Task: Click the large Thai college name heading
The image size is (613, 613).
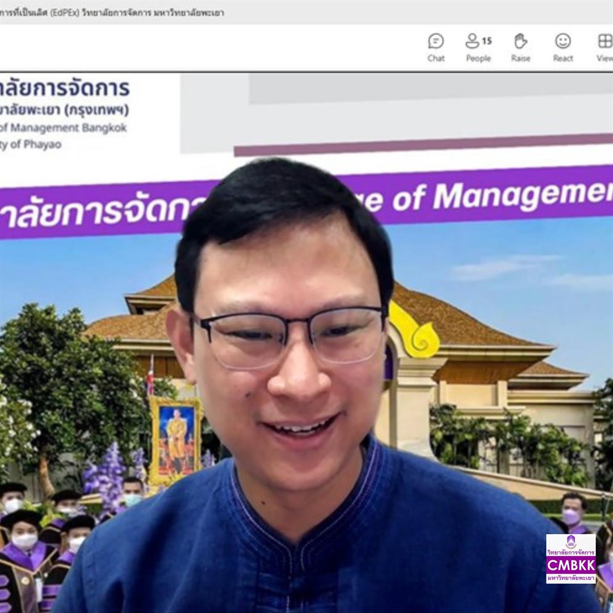Action: click(65, 89)
